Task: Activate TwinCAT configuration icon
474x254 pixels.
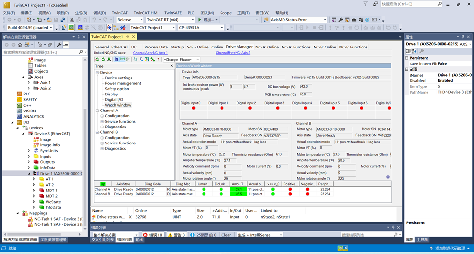Action: 64,28
